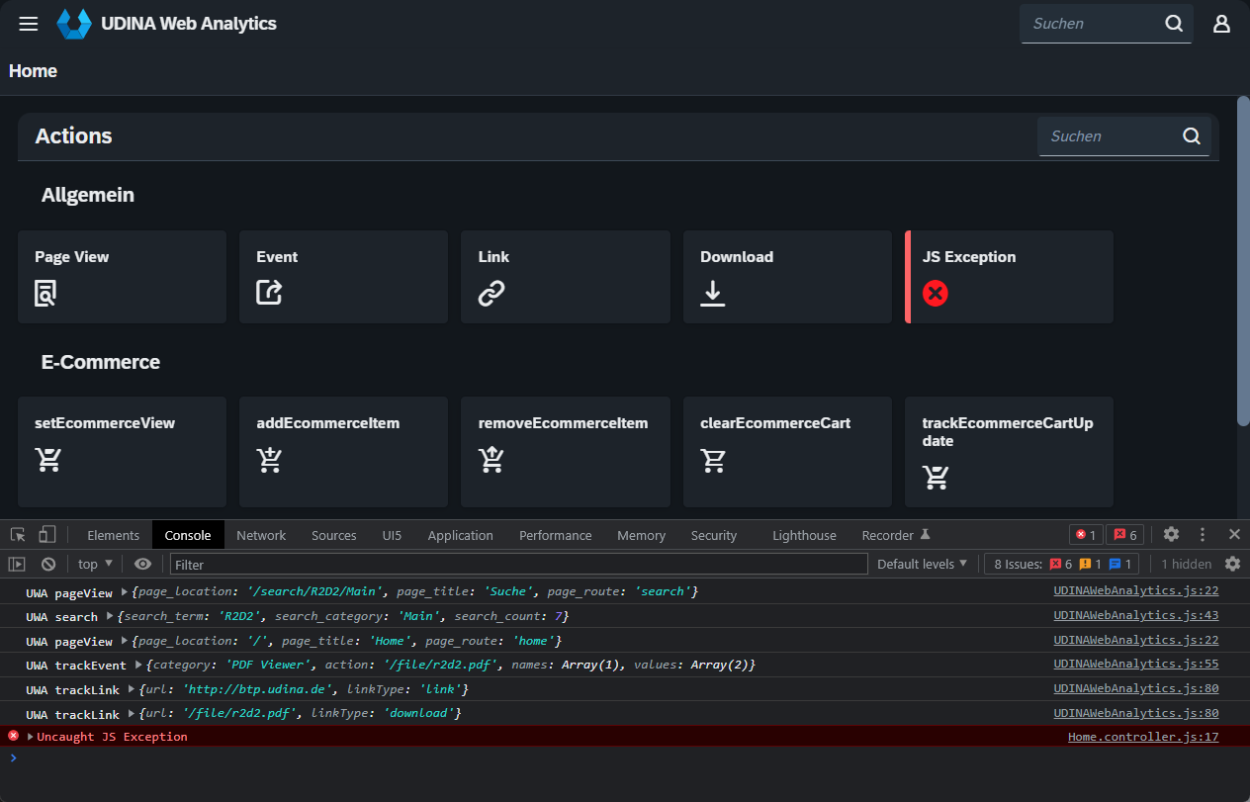Click the Page View tile icon

click(45, 293)
